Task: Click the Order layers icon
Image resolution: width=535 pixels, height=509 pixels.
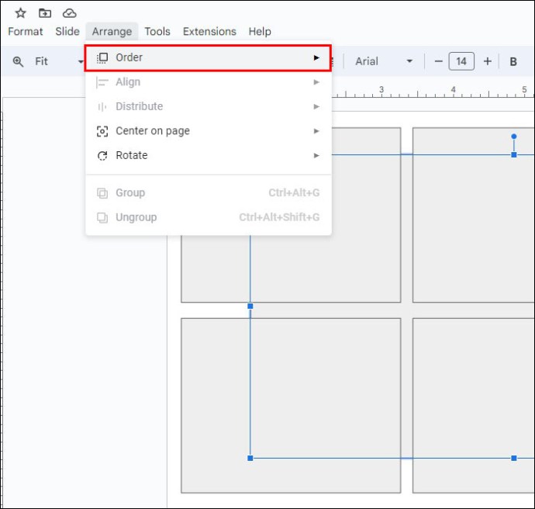Action: coord(102,57)
